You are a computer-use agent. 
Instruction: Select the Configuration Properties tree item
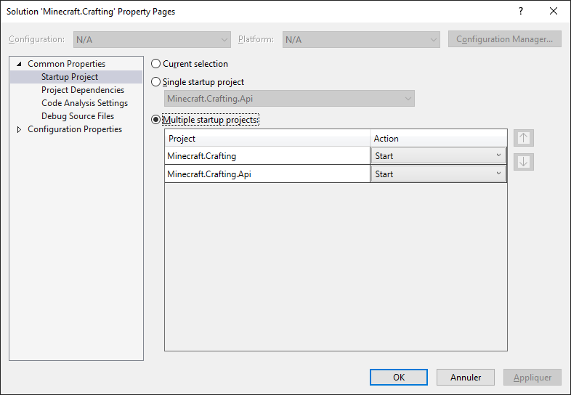tap(75, 129)
